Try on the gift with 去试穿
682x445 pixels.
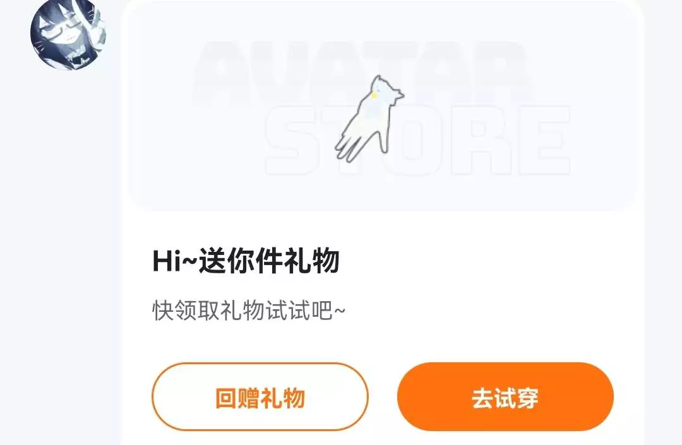(505, 397)
